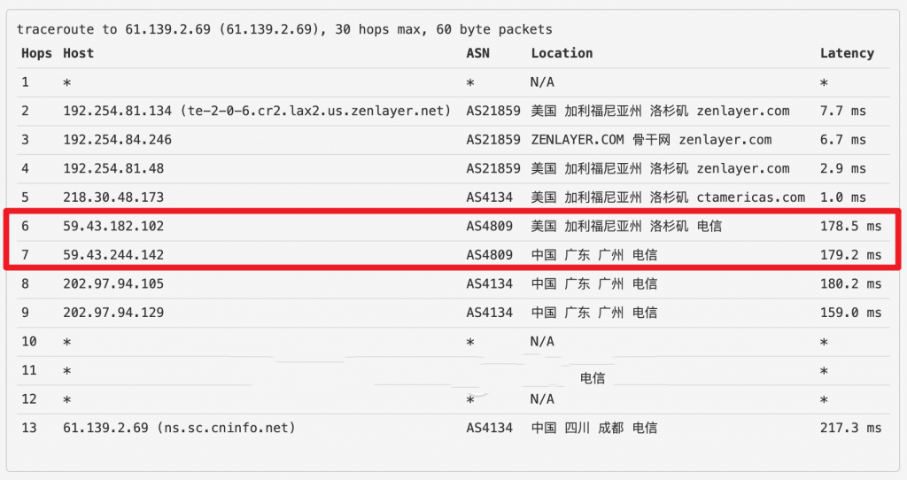Screen dimensions: 907x480
Task: Click the Host column header
Action: 78,53
